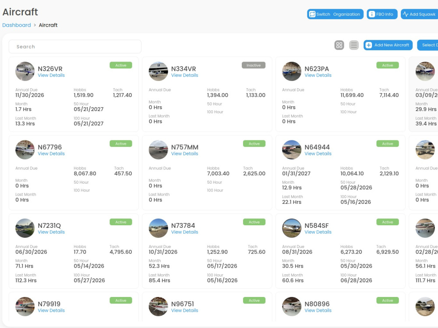
Task: Open View Details for N326VR
Action: click(51, 75)
